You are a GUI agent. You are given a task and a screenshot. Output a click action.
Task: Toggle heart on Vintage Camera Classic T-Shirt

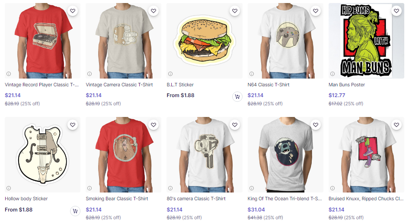tap(153, 11)
